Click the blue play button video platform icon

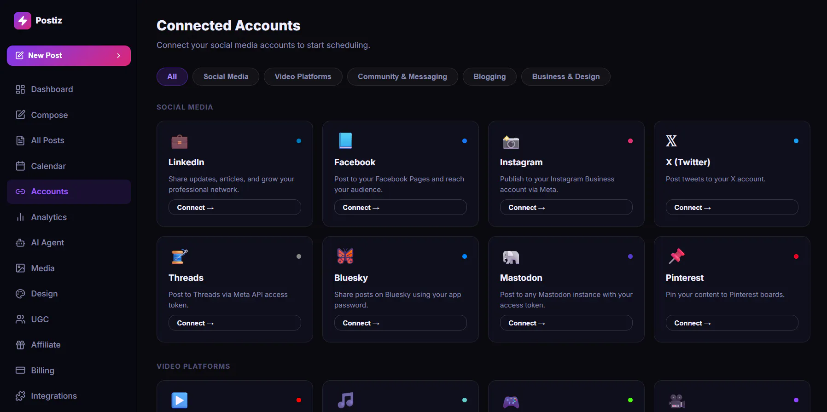click(x=180, y=400)
